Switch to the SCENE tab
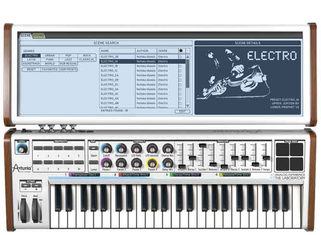321x235 pixels. (26, 35)
